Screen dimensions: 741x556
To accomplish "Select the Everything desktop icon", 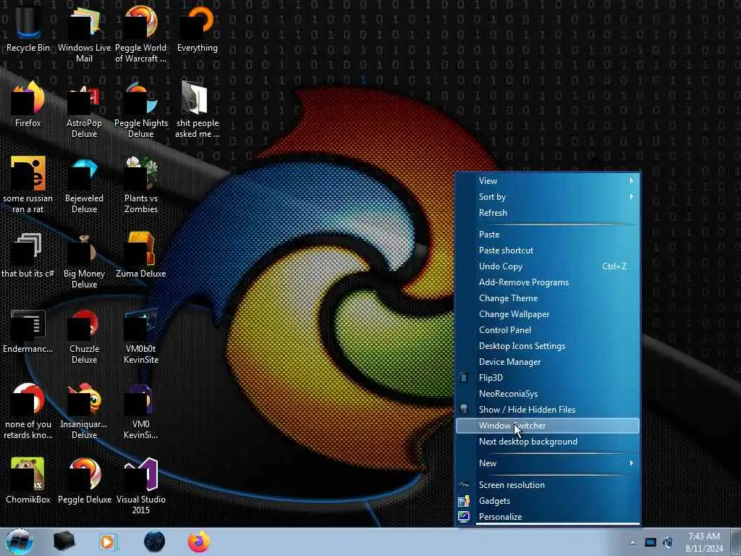I will [198, 28].
